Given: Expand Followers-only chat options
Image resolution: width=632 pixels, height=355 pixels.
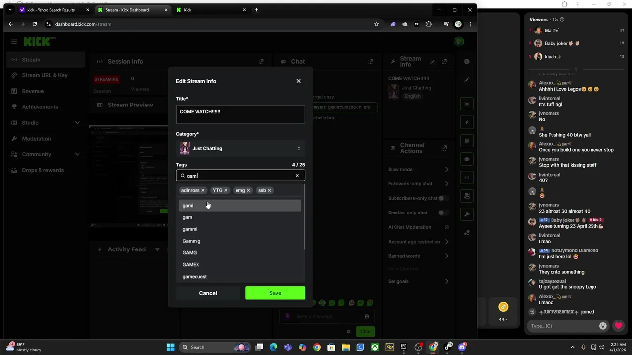Looking at the screenshot, I should [x=419, y=184].
